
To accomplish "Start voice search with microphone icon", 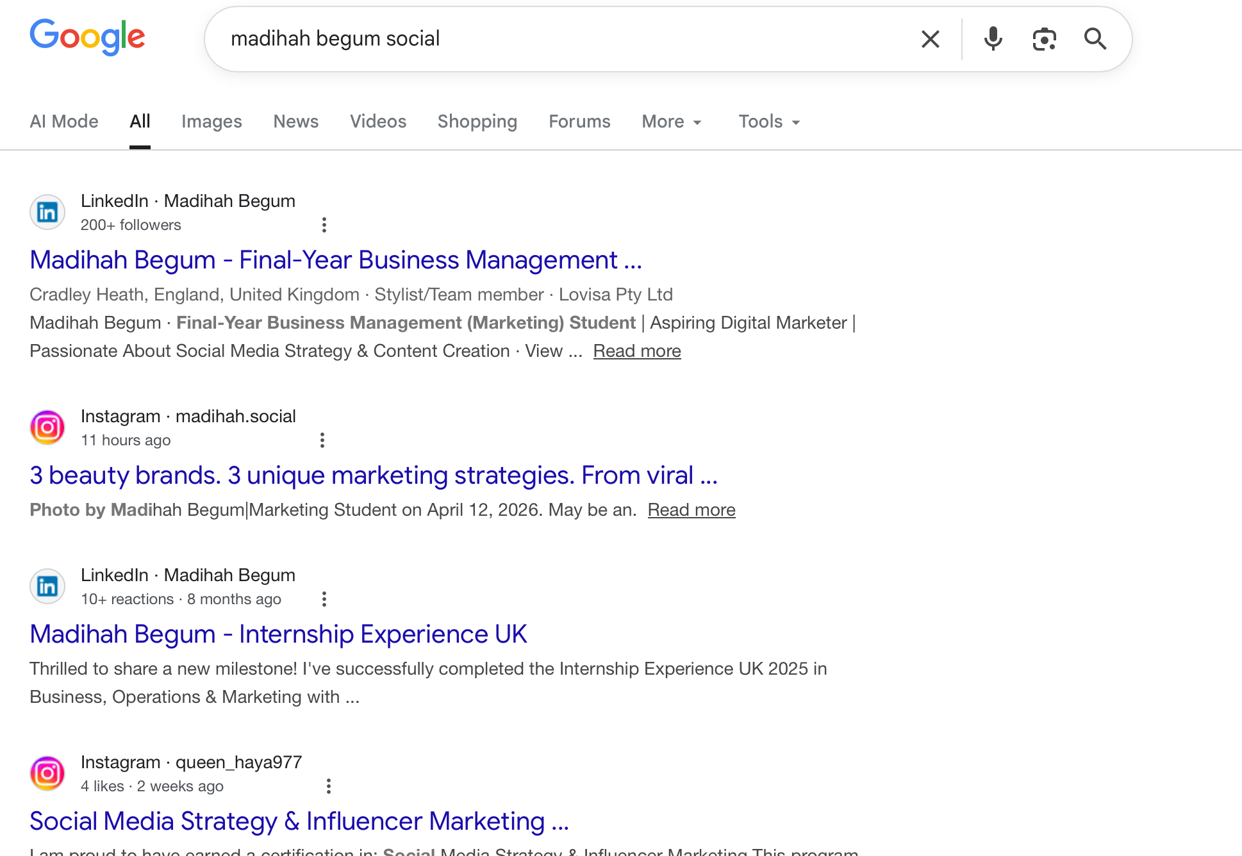I will coord(993,39).
